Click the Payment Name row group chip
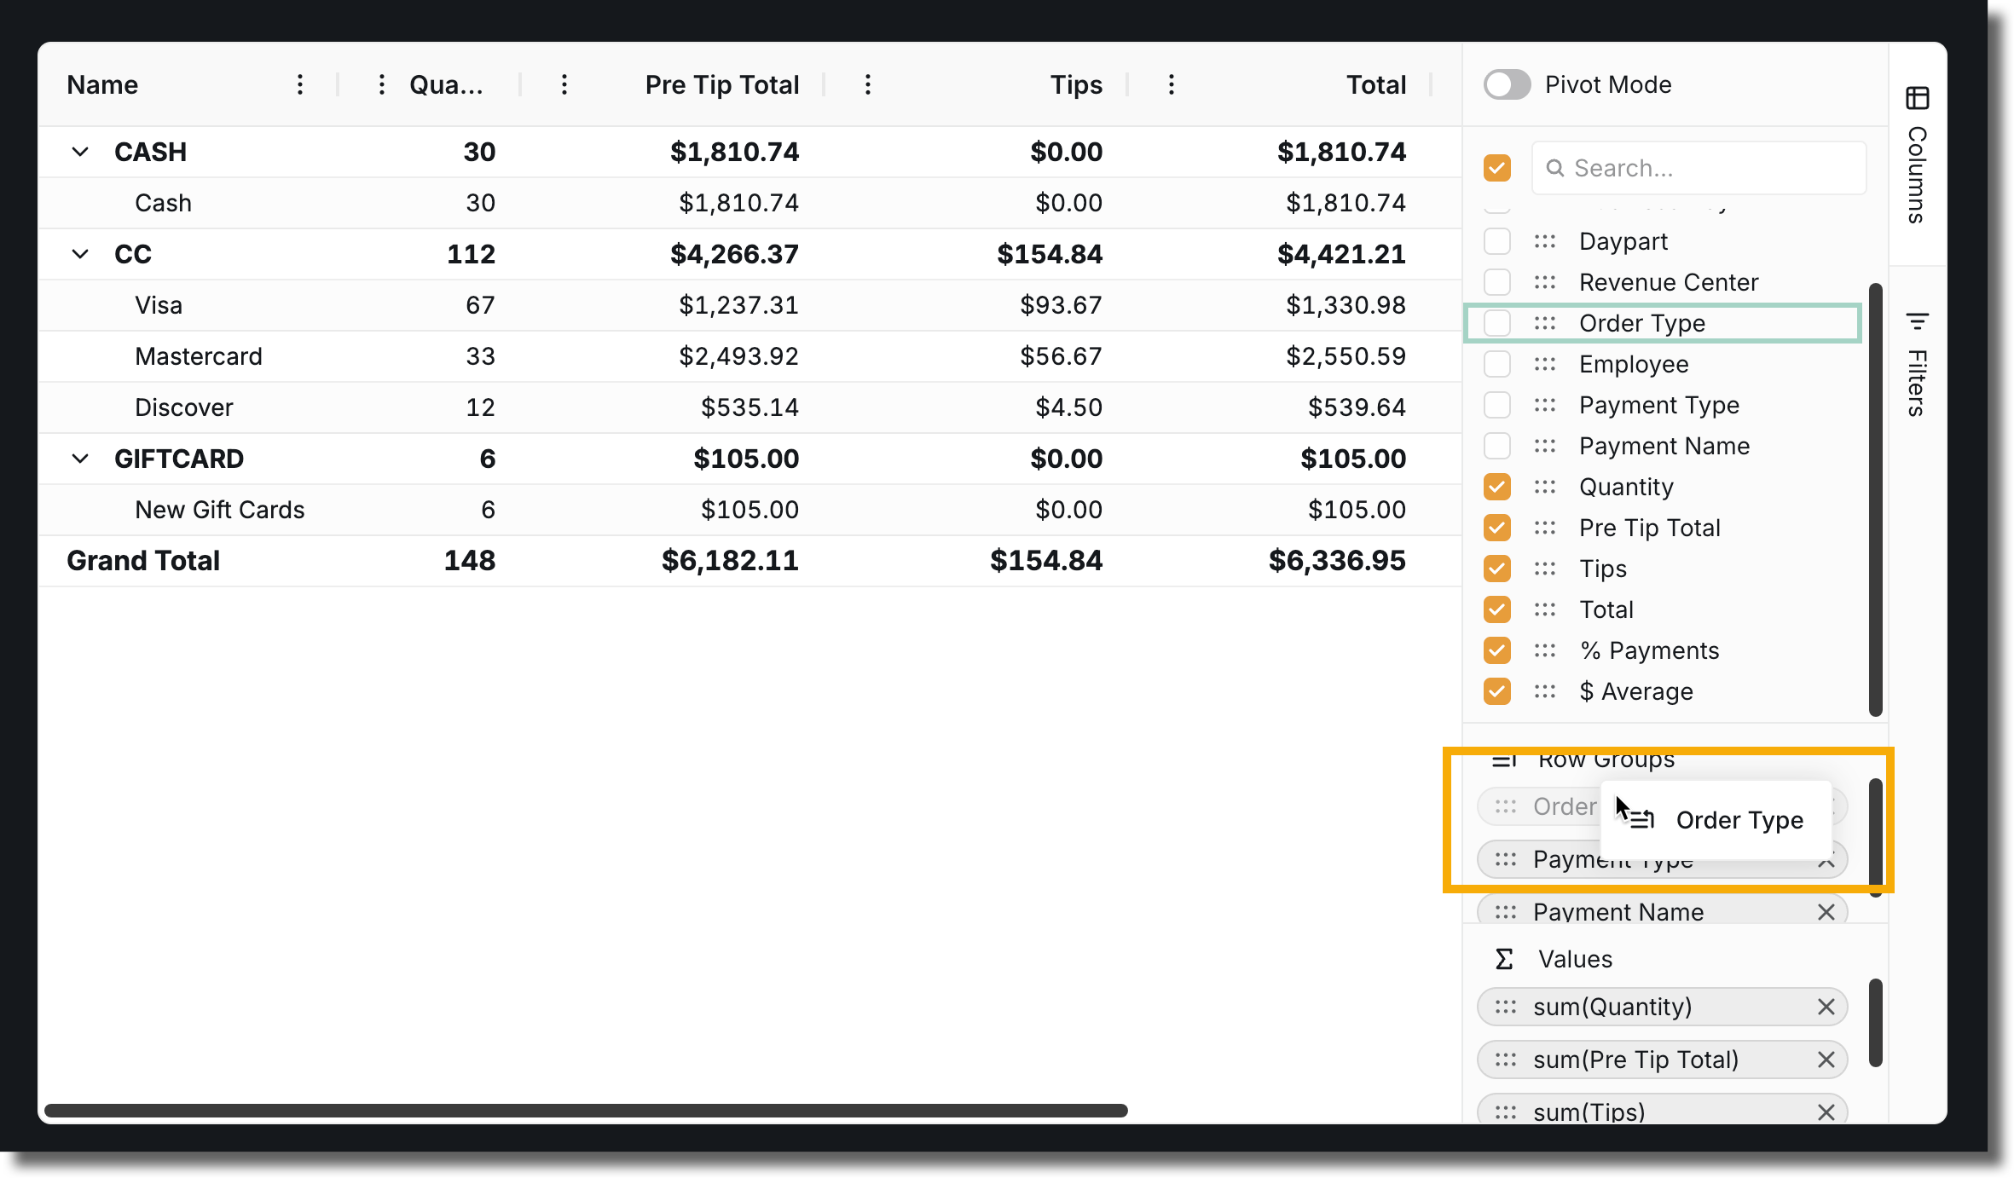The width and height of the screenshot is (2014, 1178). click(x=1662, y=909)
